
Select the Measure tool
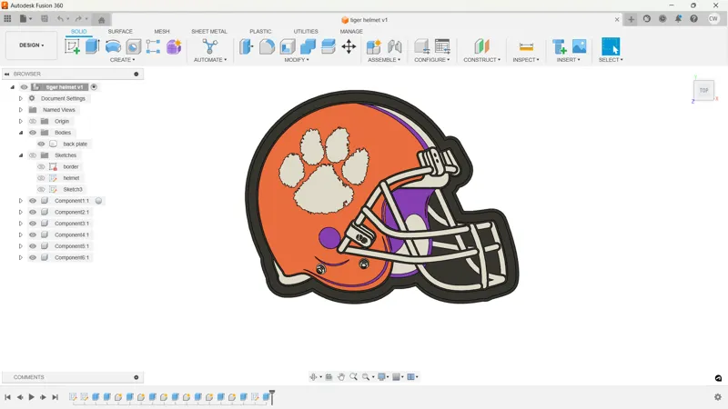point(526,46)
